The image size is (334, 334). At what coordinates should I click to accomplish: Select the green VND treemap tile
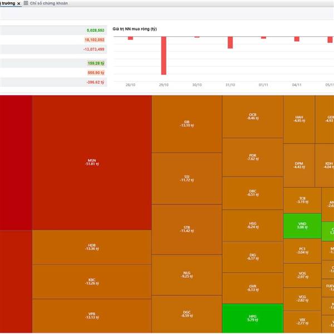coord(302,226)
